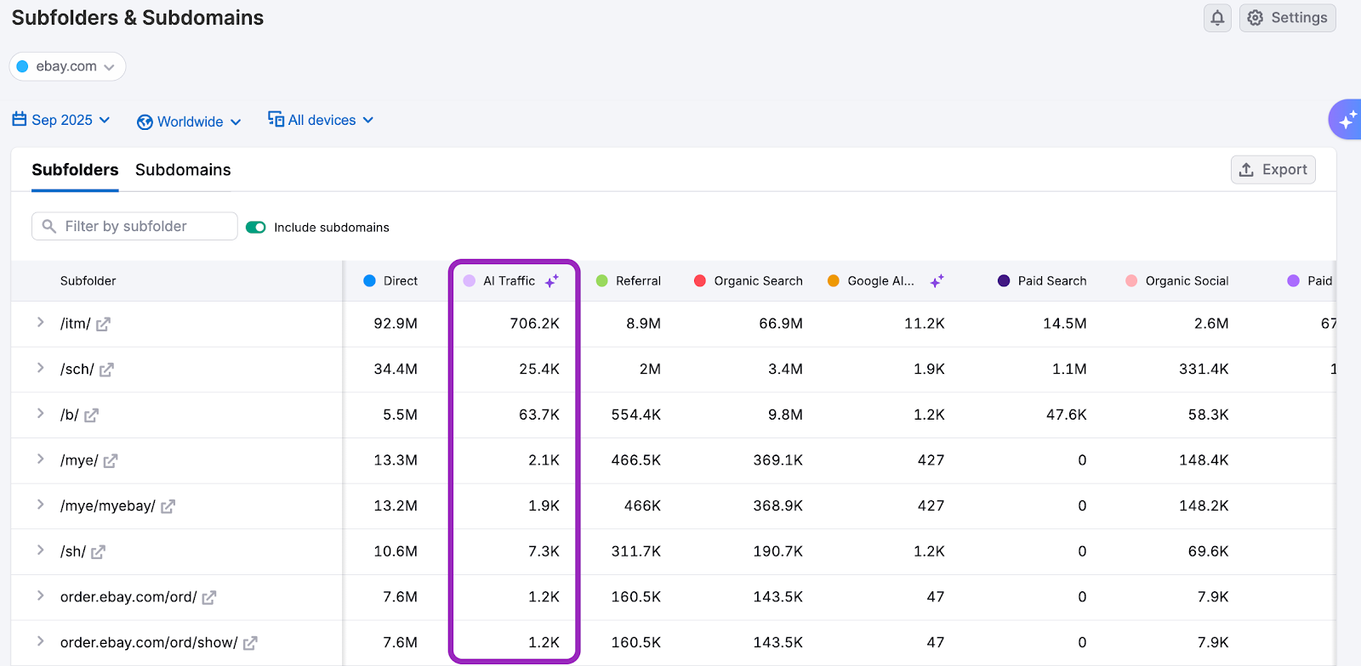1361x666 pixels.
Task: Click the 63.7K AI Traffic value
Action: [539, 415]
